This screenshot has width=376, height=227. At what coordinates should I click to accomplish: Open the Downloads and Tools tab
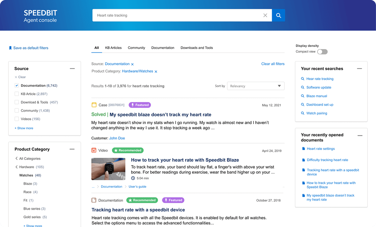click(x=196, y=48)
